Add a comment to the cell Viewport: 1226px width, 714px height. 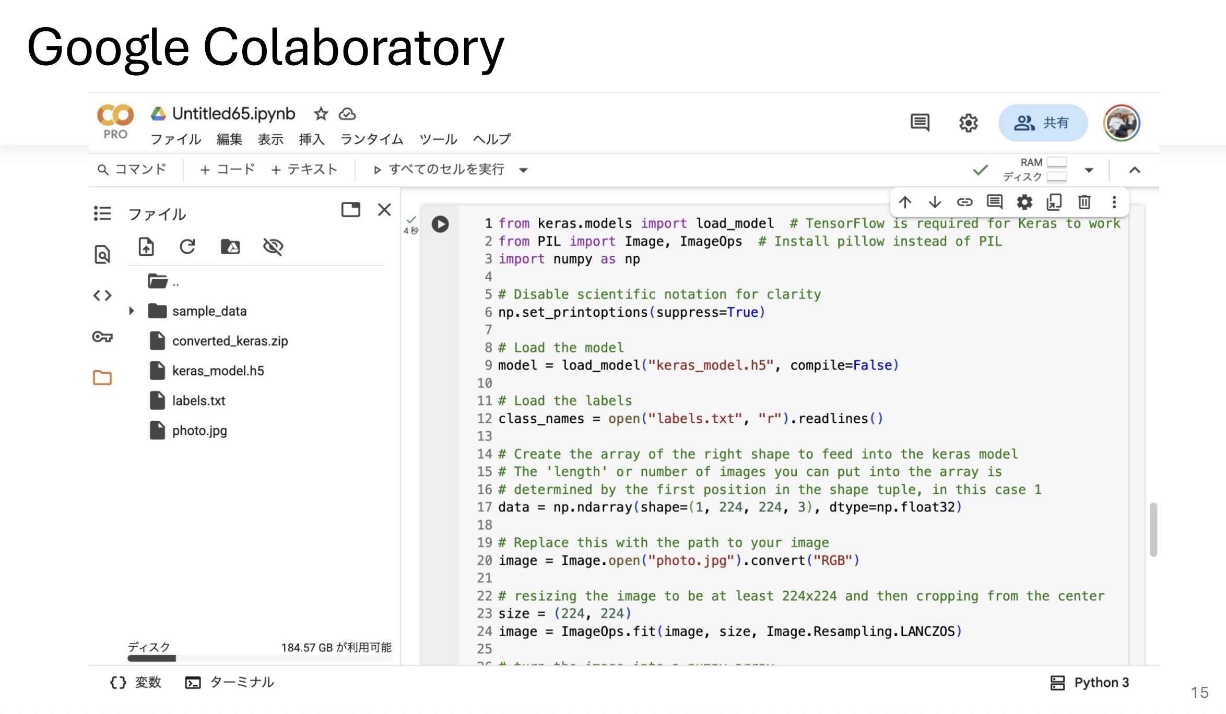[x=994, y=202]
